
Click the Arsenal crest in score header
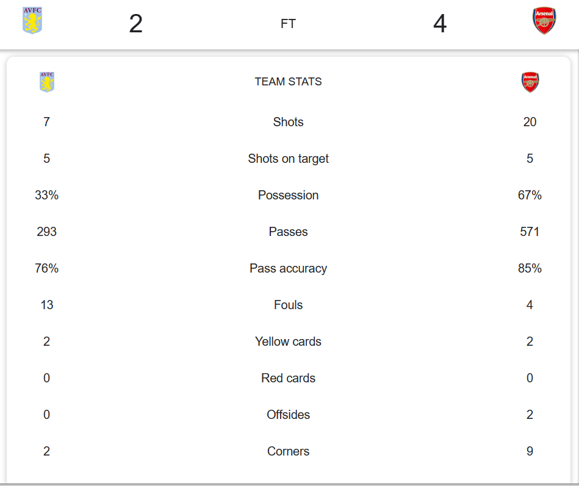(544, 21)
